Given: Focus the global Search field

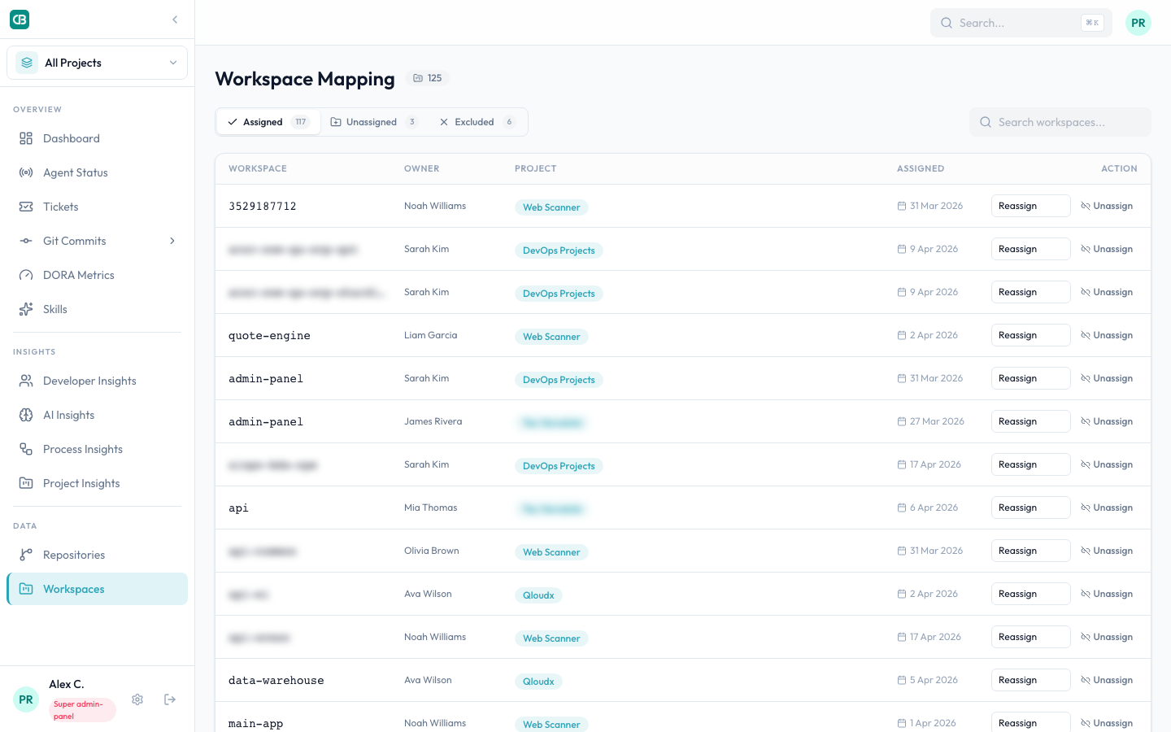Looking at the screenshot, I should coord(1021,23).
